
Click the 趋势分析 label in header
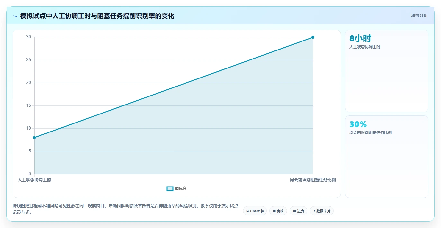pyautogui.click(x=419, y=15)
